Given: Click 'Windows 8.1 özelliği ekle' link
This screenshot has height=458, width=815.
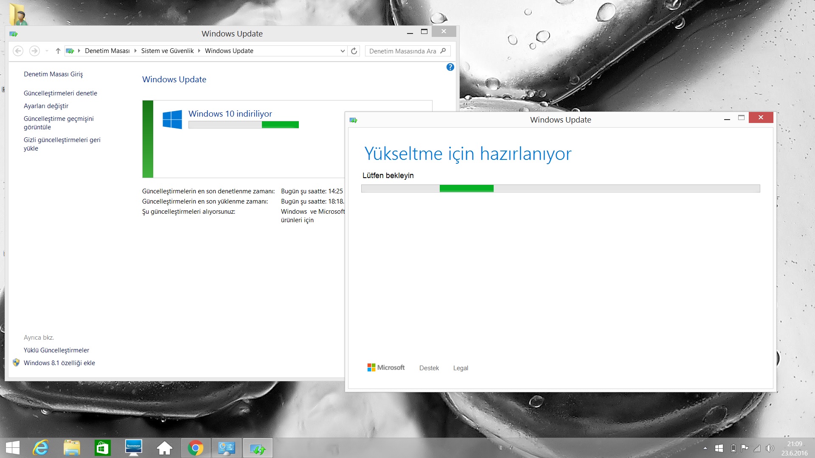Looking at the screenshot, I should (x=59, y=363).
